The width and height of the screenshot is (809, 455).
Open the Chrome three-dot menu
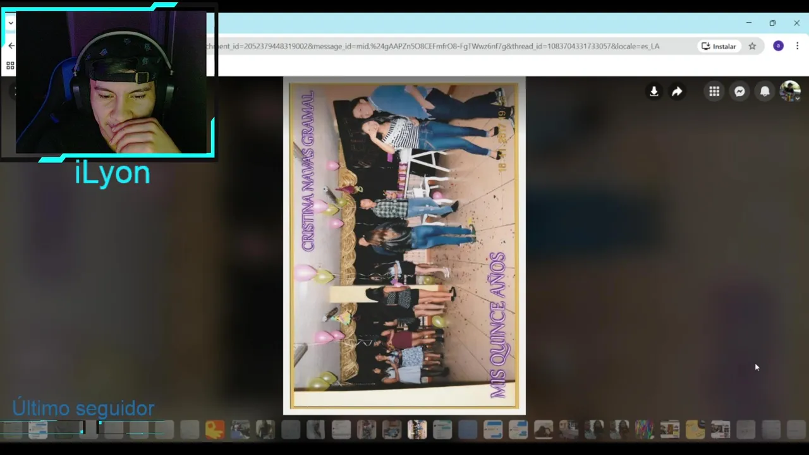click(798, 46)
